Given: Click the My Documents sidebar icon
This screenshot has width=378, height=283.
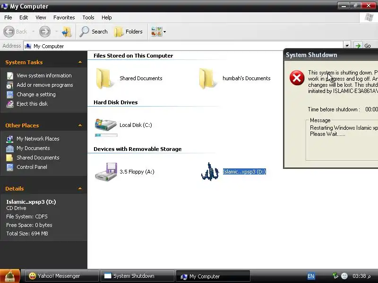Looking at the screenshot, I should (10, 148).
